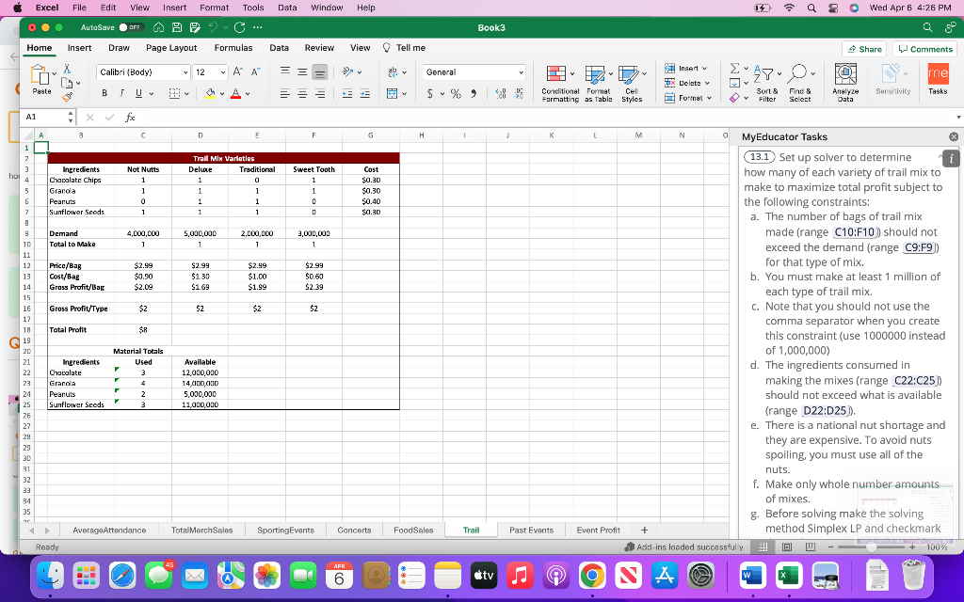Screen dimensions: 964x602
Task: Open the Formulas ribbon tab
Action: click(233, 48)
